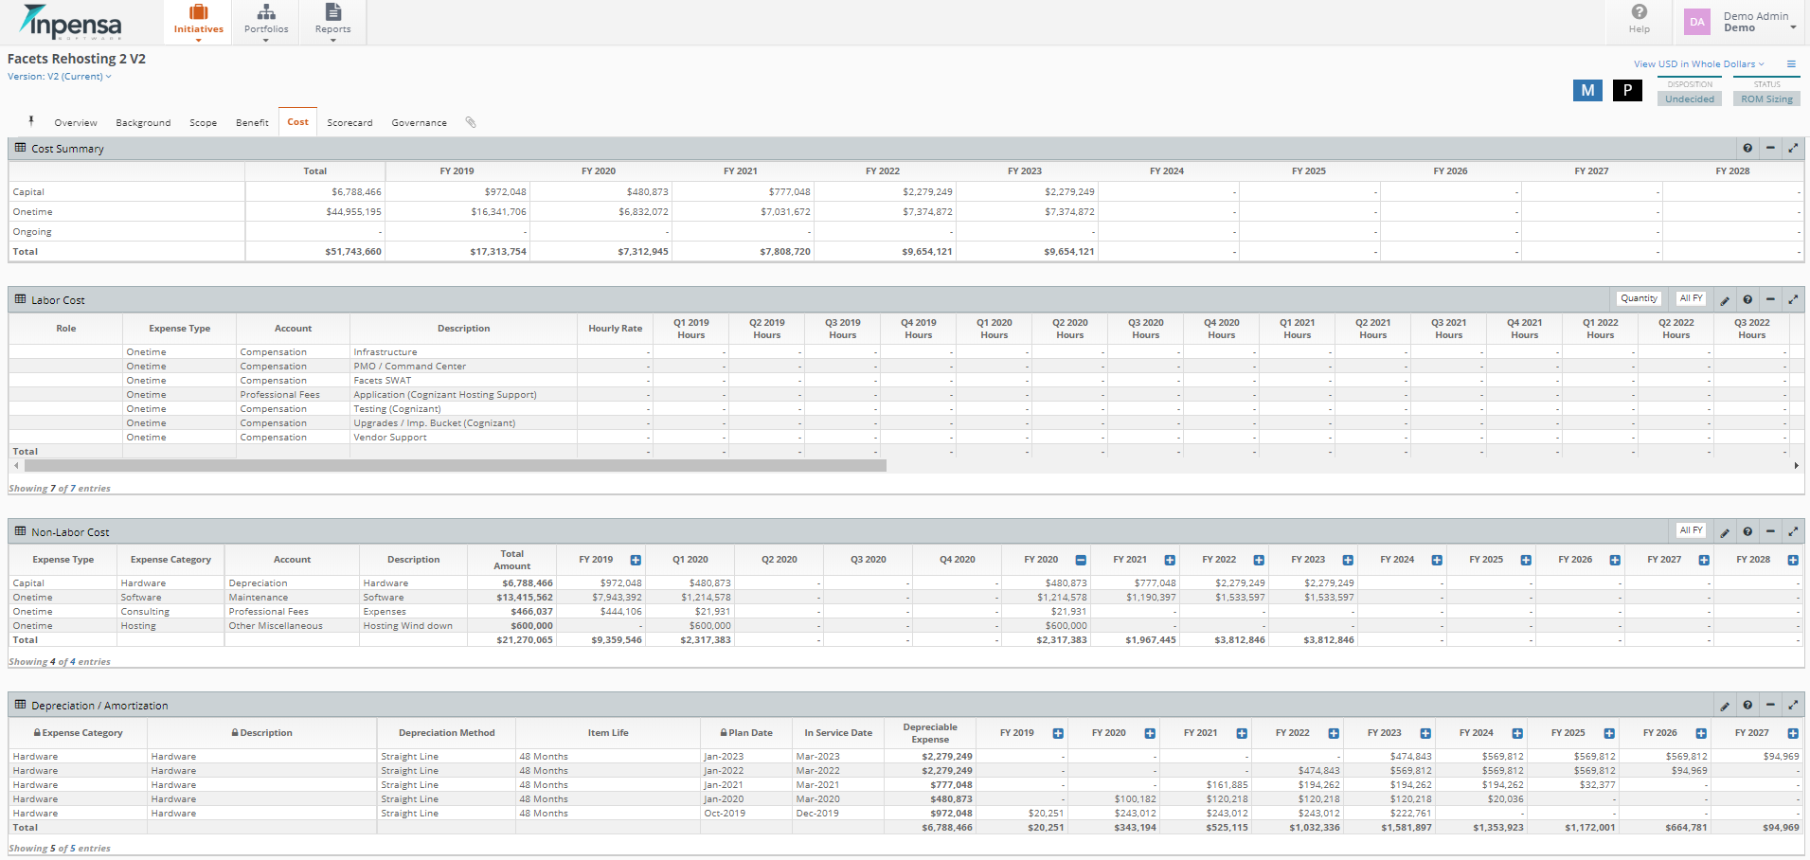
Task: Expand FY 2019 column in Non-Labor Cost
Action: (636, 561)
